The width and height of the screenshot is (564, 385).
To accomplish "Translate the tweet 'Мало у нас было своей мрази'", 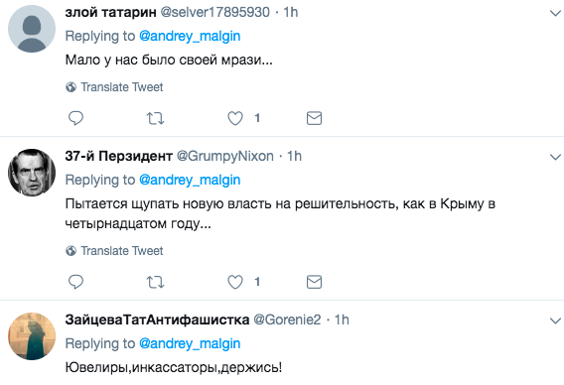I will coord(114,87).
